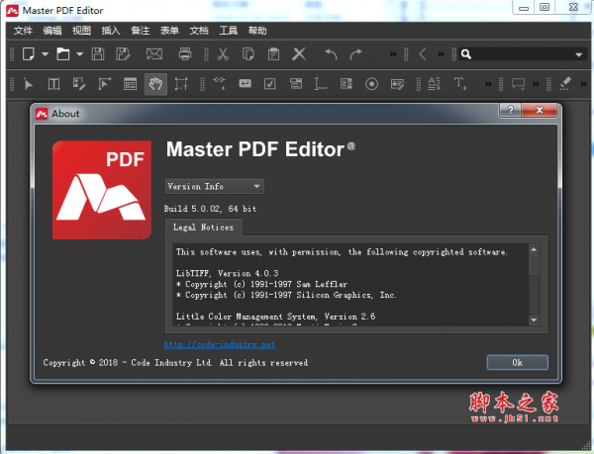
Task: Open the 编辑 menu
Action: click(x=52, y=31)
